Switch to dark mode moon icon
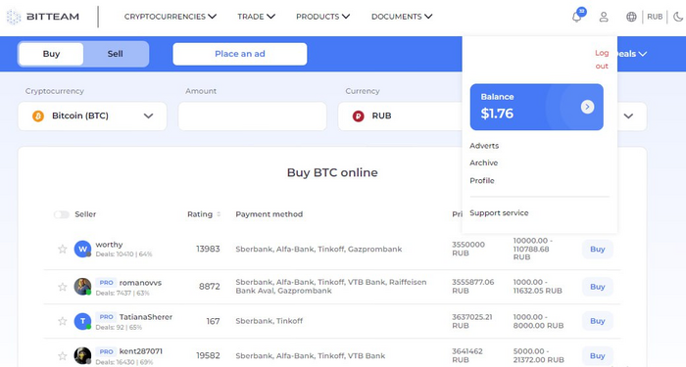Viewport: 686px width, 367px height. coord(678,17)
